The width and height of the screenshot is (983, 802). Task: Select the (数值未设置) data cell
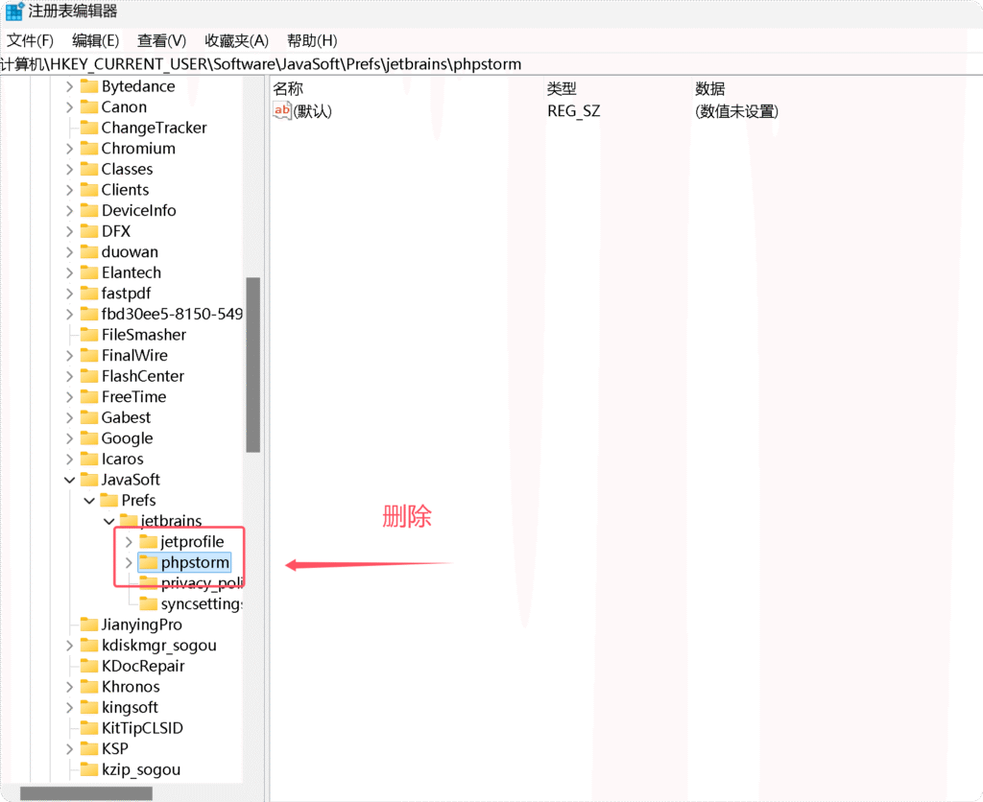click(x=736, y=111)
